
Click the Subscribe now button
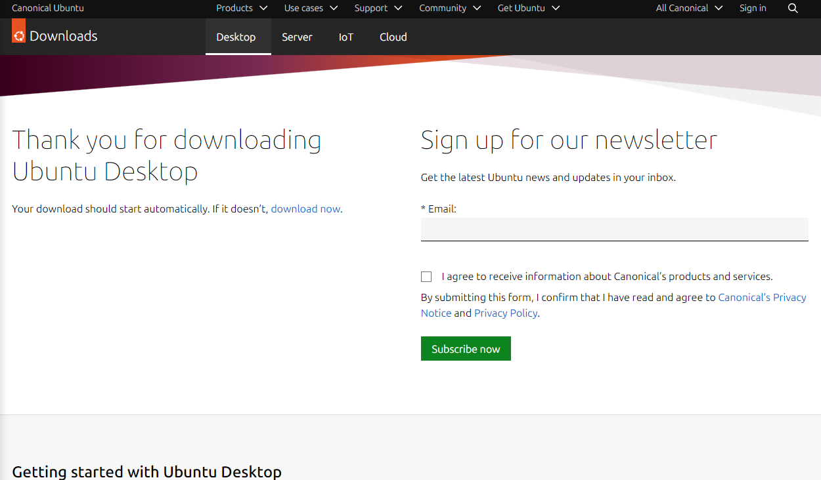pos(466,349)
